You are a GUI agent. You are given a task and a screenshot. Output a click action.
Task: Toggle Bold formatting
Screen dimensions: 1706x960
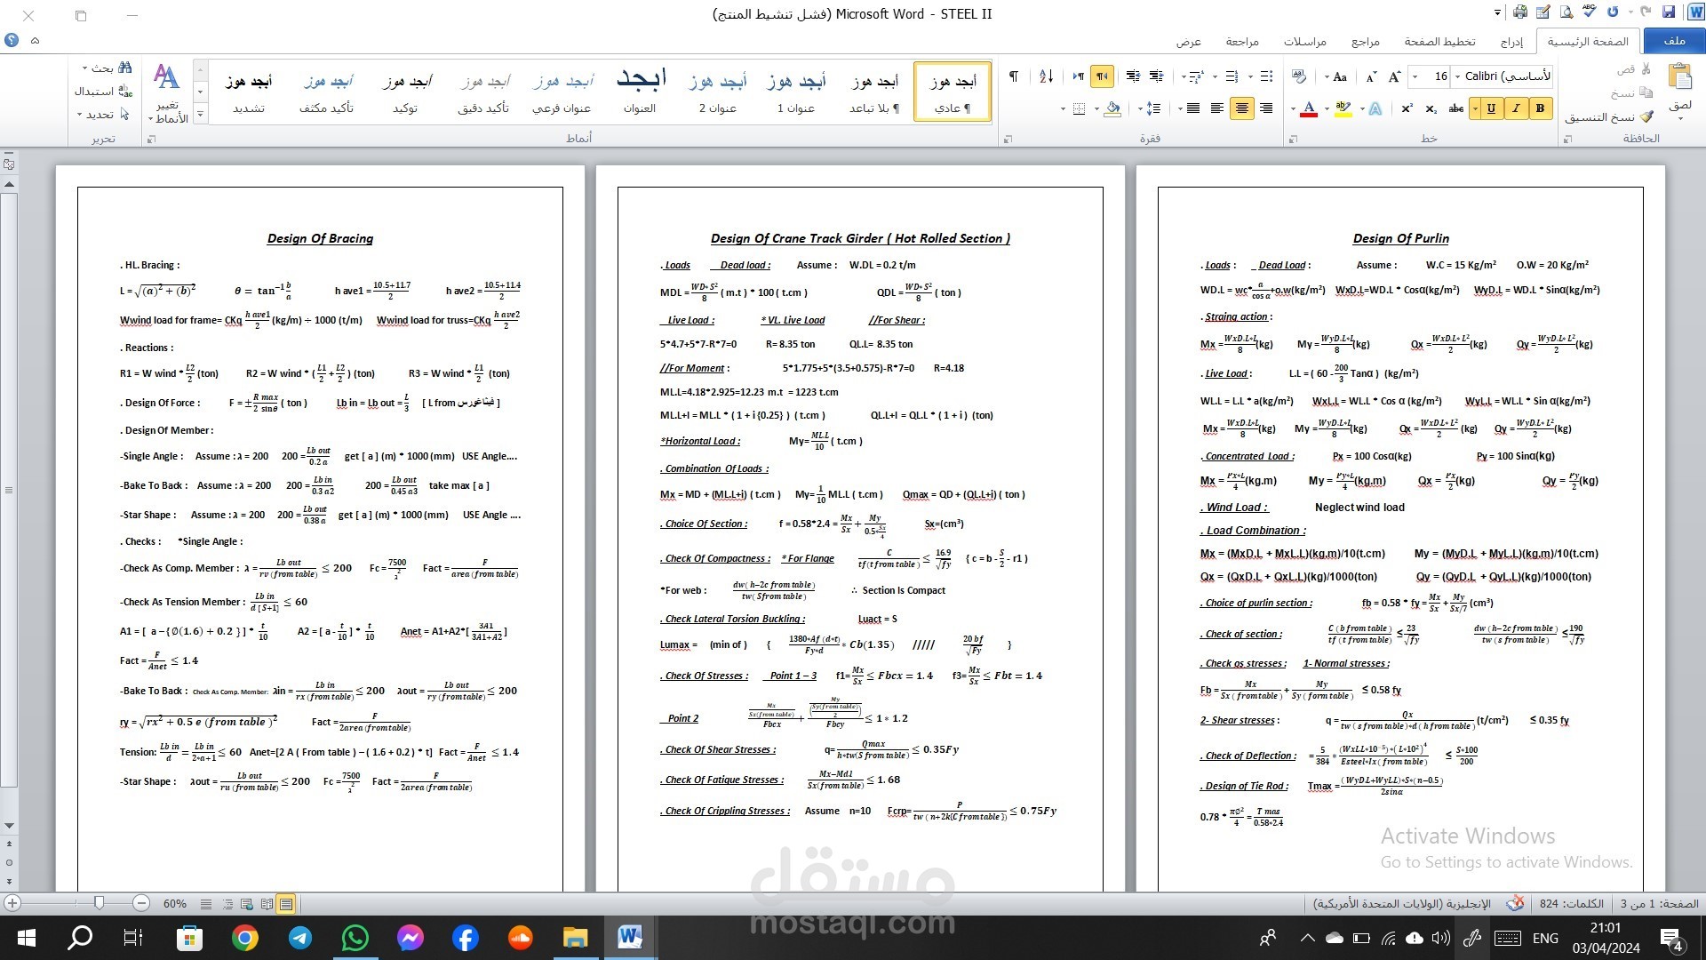(1540, 108)
